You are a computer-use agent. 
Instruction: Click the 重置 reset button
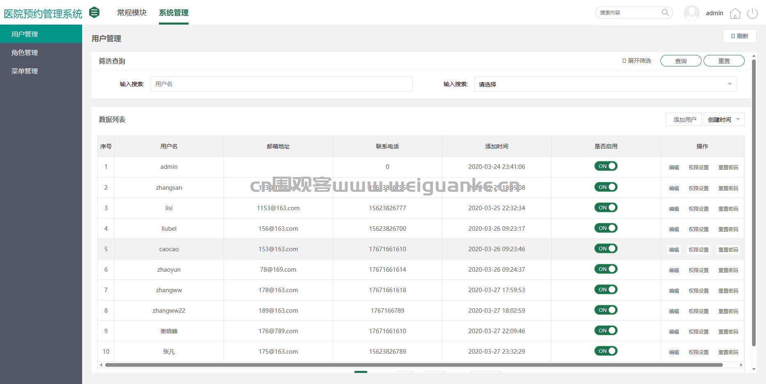click(x=724, y=61)
